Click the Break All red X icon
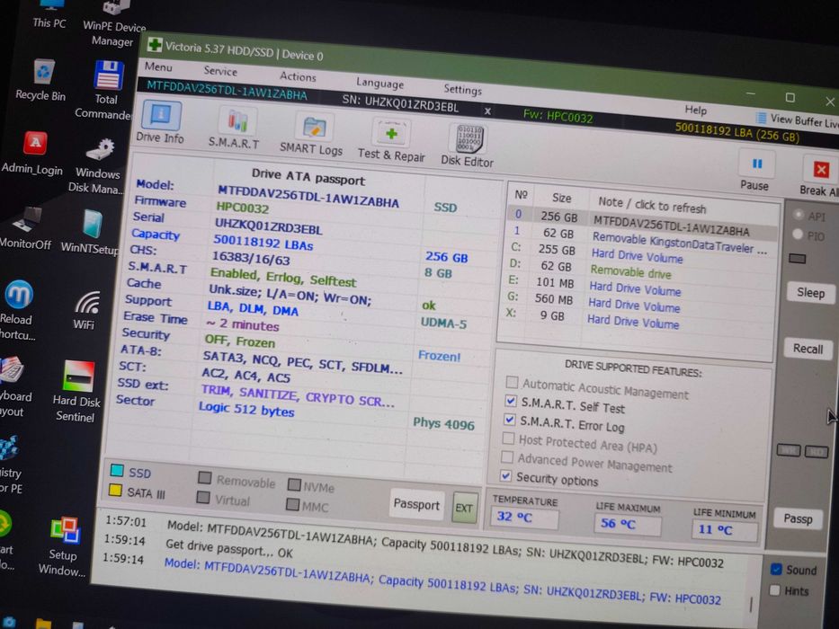 pyautogui.click(x=820, y=170)
